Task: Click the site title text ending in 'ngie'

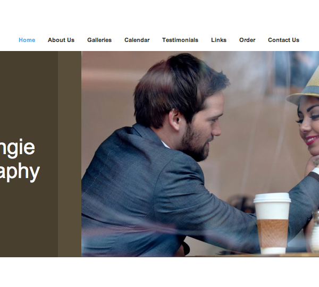Action: pyautogui.click(x=18, y=148)
